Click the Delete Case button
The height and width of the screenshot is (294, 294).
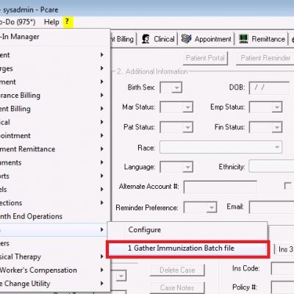[x=177, y=270]
